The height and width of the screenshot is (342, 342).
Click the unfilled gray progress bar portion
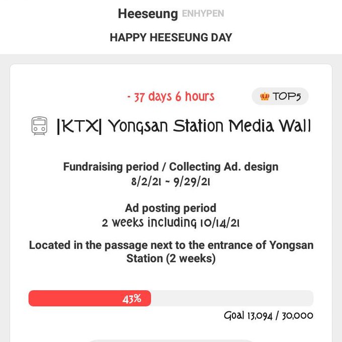[232, 298]
